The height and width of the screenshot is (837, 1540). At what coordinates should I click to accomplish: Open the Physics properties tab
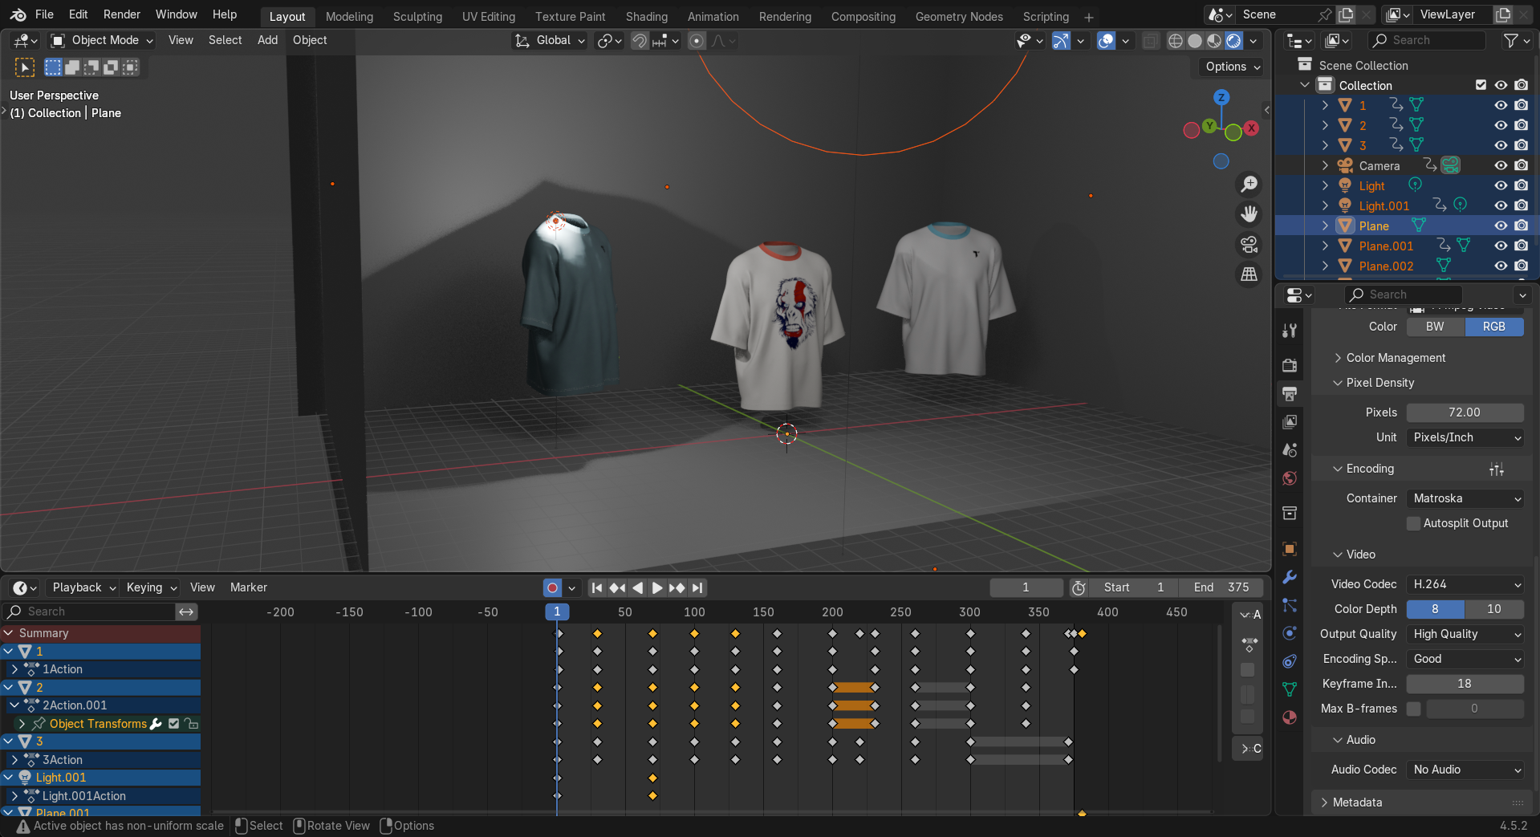1290,633
